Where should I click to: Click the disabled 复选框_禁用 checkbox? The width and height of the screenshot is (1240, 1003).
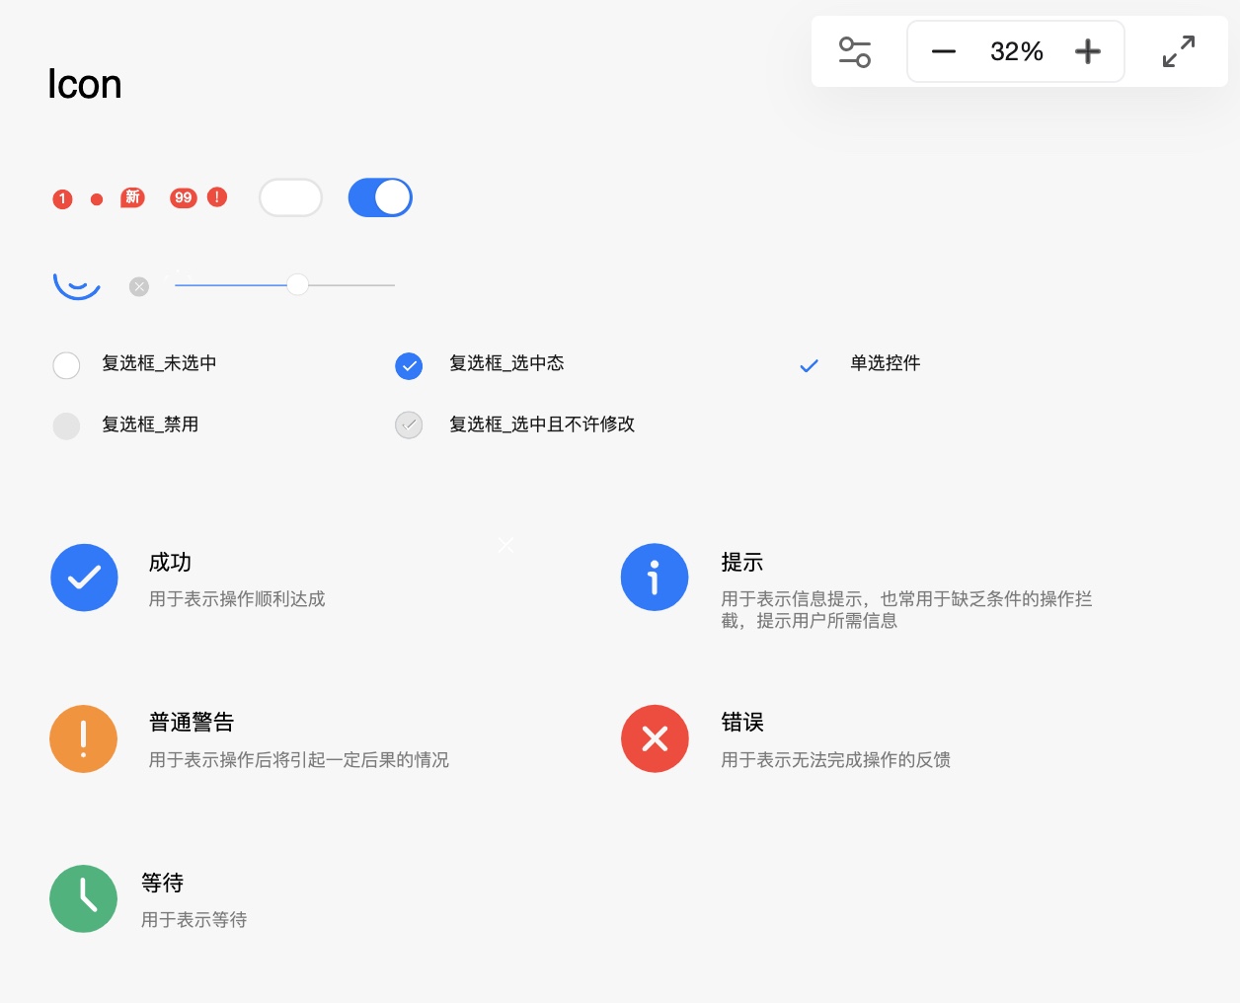coord(66,426)
